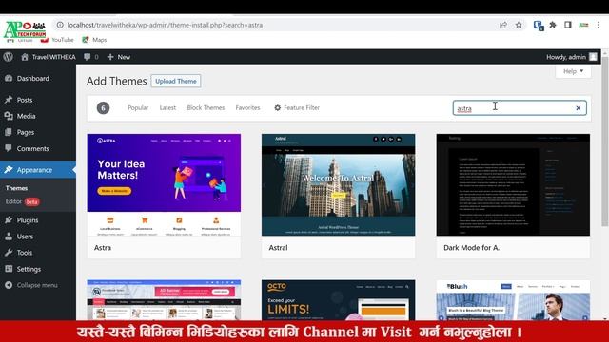
Task: Toggle the browser side panel icon
Action: click(x=568, y=25)
